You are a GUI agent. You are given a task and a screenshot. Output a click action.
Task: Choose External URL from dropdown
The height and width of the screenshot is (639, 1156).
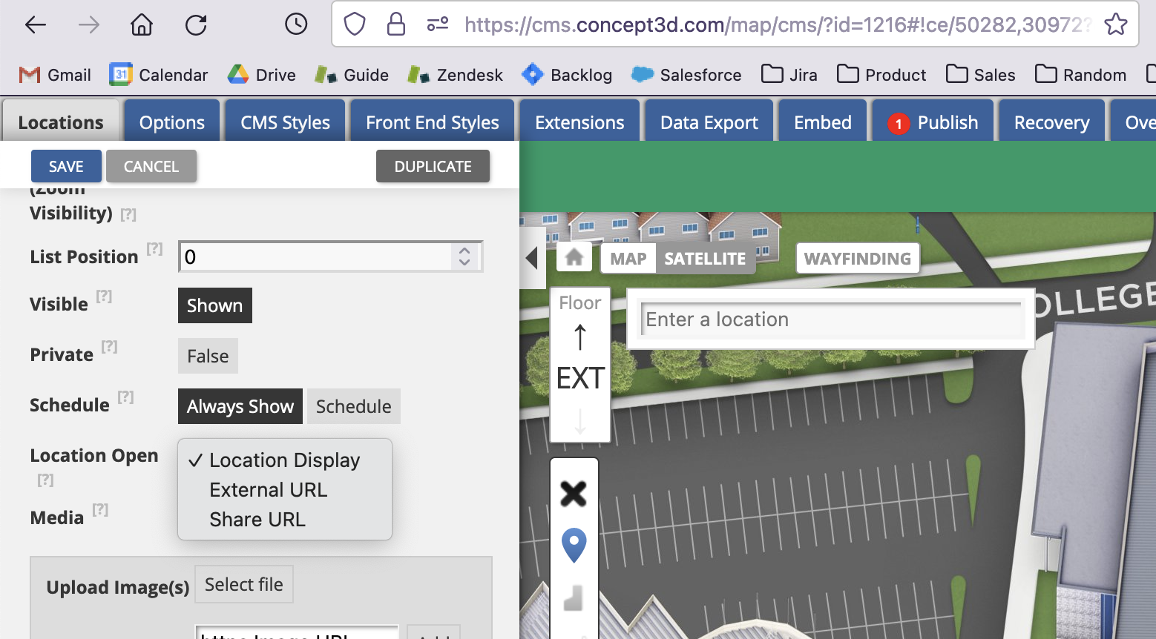[285, 490]
